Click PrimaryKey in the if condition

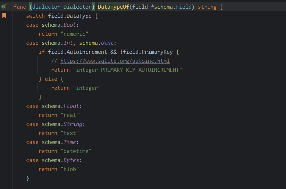pos(154,52)
